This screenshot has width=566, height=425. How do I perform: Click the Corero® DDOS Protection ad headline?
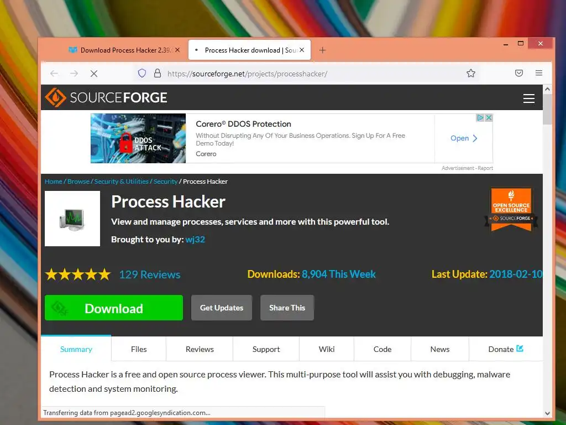pyautogui.click(x=243, y=124)
